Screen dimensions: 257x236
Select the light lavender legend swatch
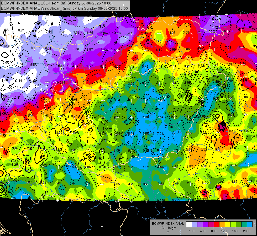[x=195, y=224]
